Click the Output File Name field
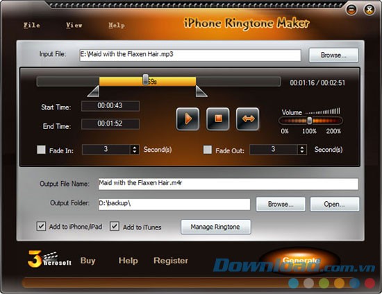This screenshot has width=382, height=294. 229,184
